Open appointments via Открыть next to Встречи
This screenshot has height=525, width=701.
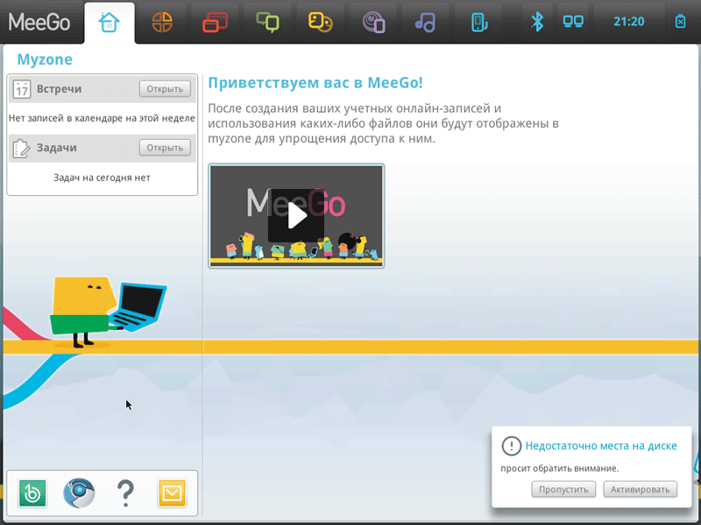click(x=164, y=88)
